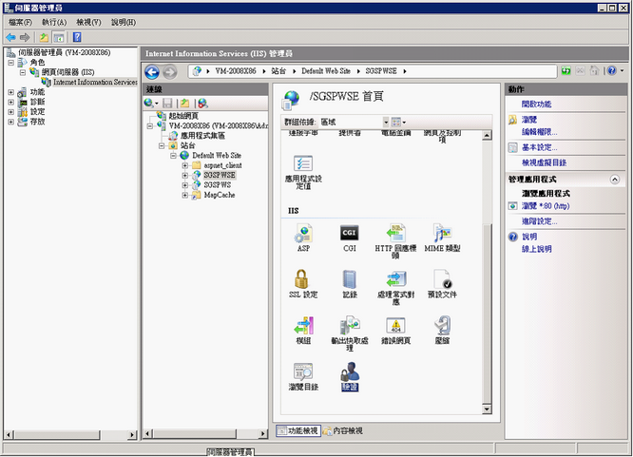Expand the 診斷 node in server manager tree
Image resolution: width=633 pixels, height=457 pixels.
coord(10,102)
